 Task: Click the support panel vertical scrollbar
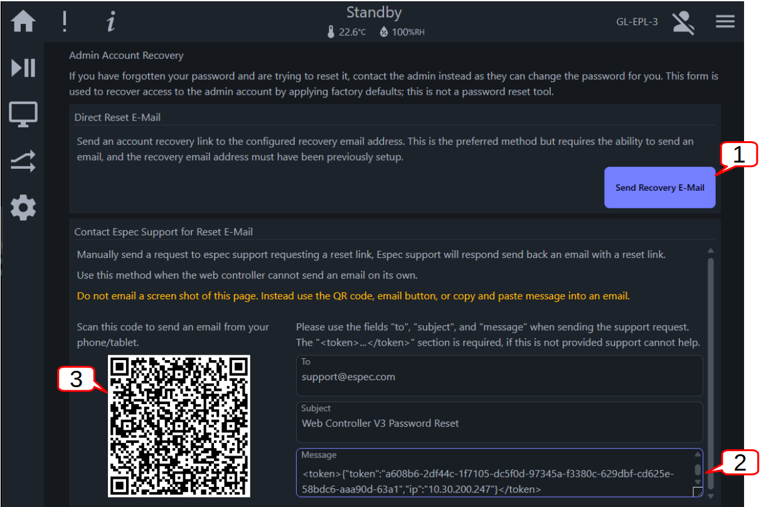(x=710, y=373)
